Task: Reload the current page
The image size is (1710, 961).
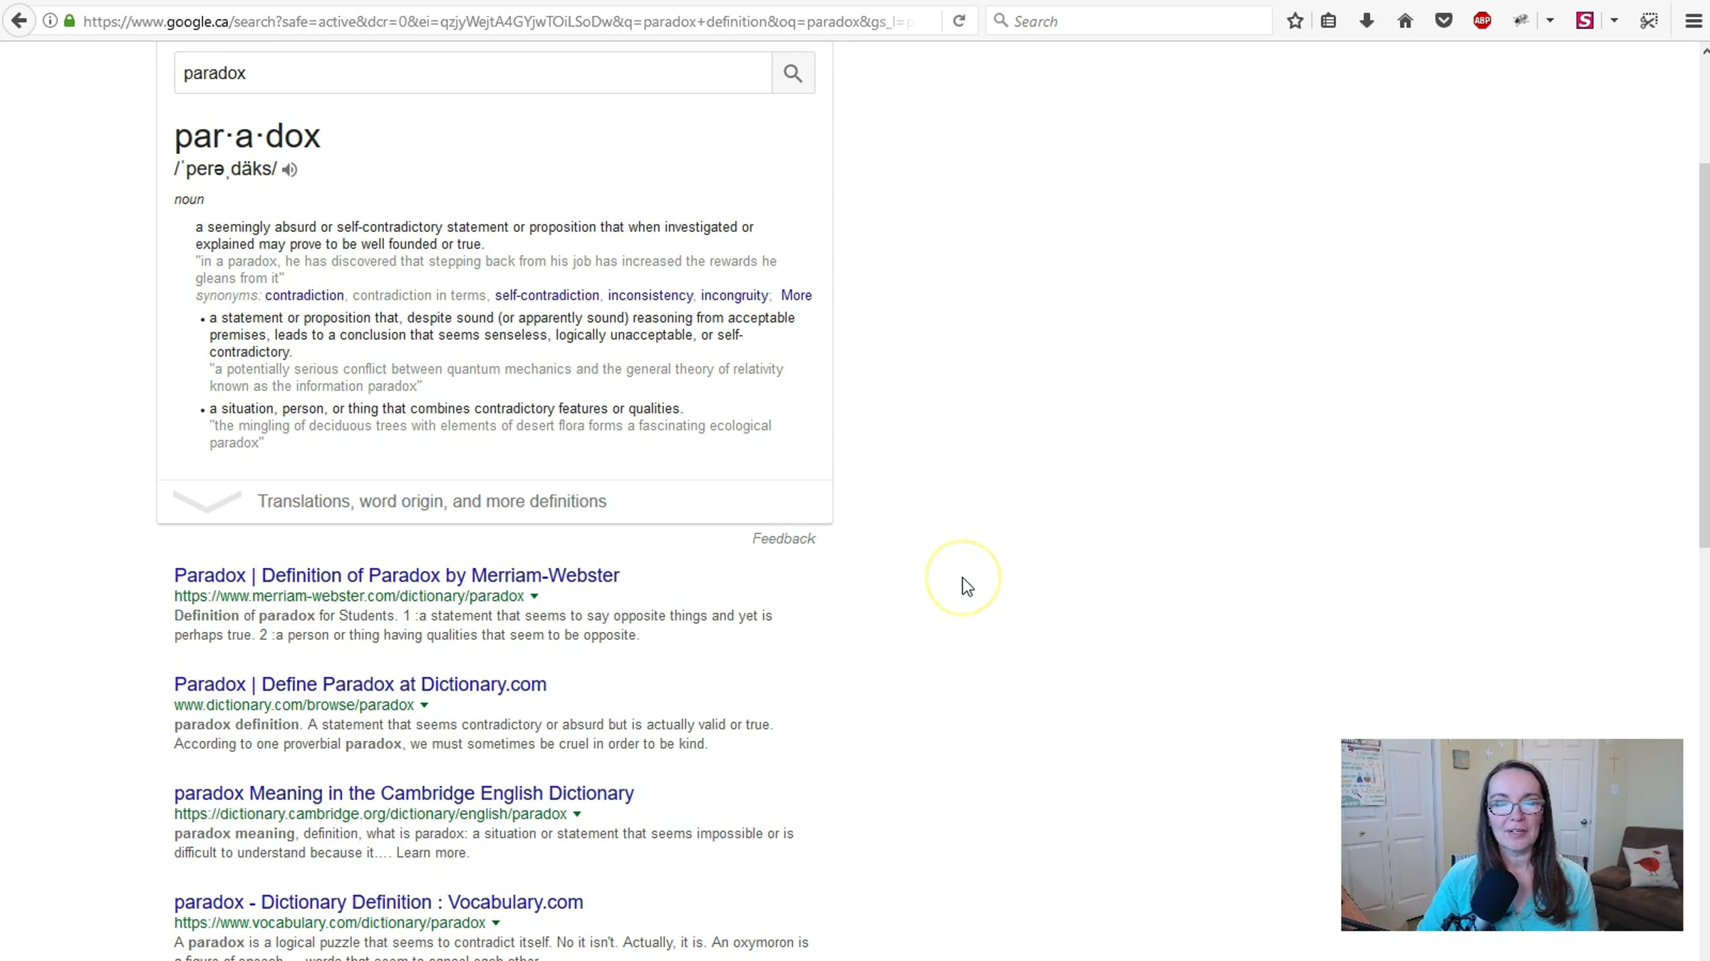Action: (x=959, y=21)
